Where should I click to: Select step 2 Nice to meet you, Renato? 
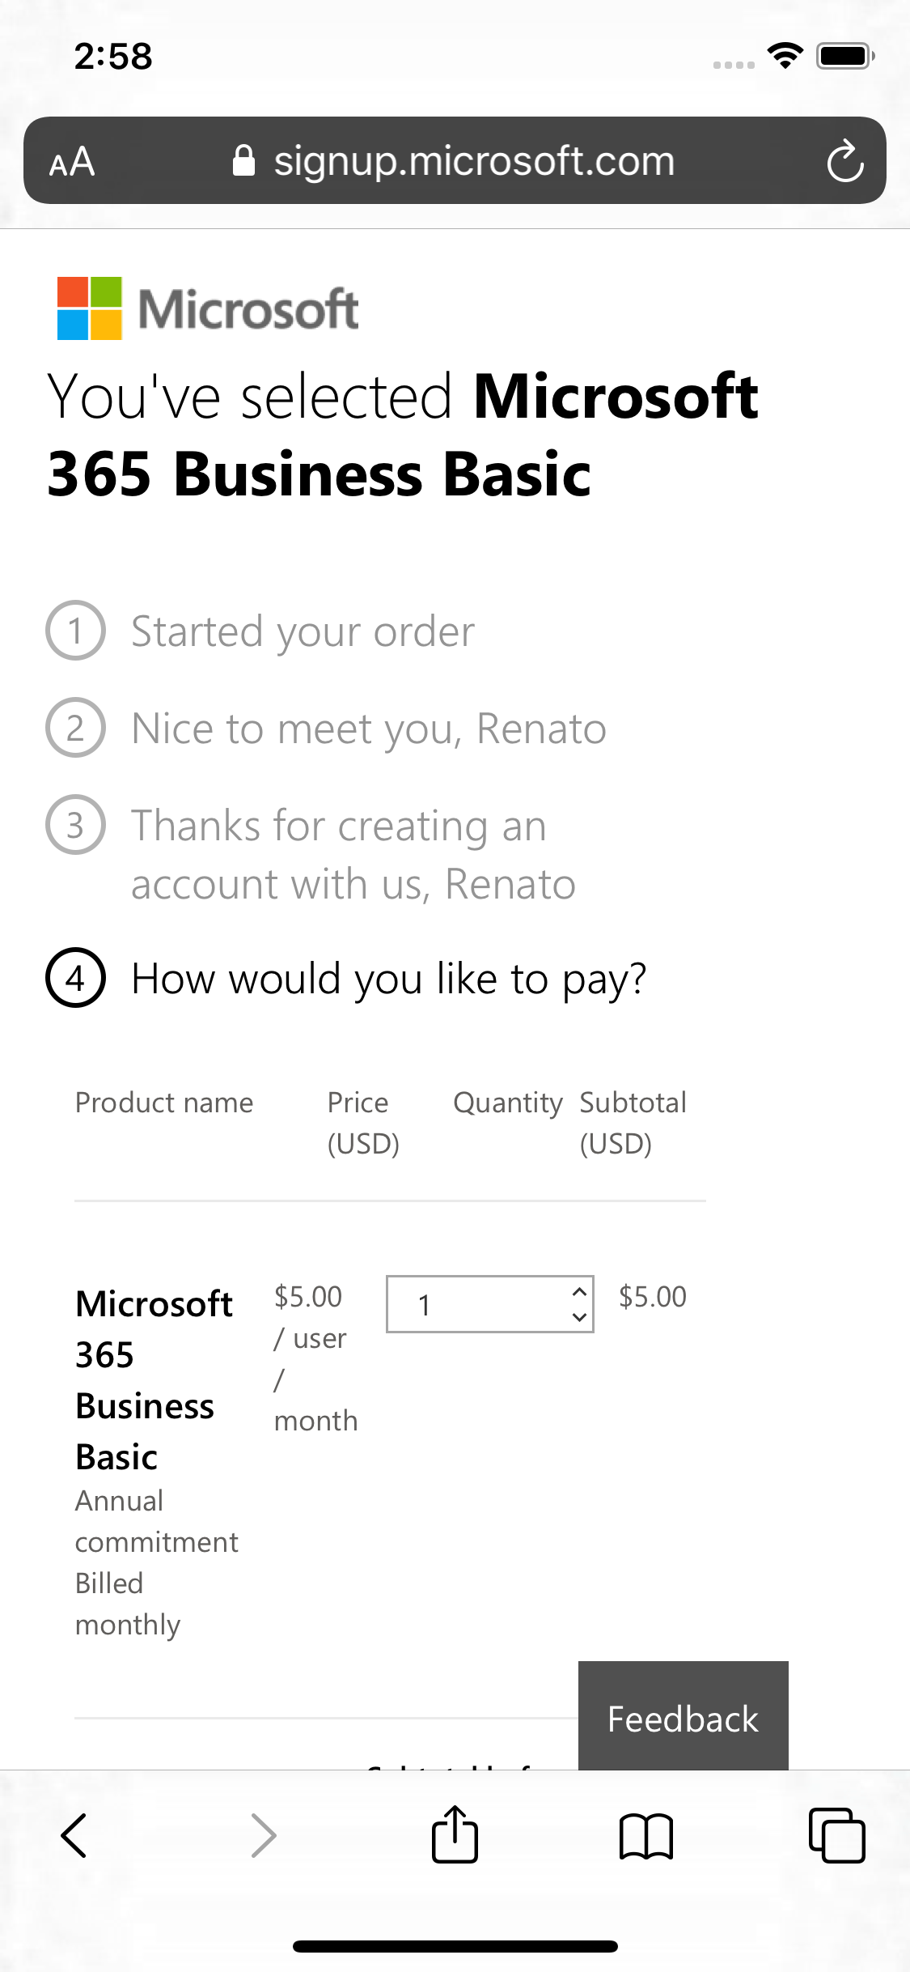coord(368,729)
